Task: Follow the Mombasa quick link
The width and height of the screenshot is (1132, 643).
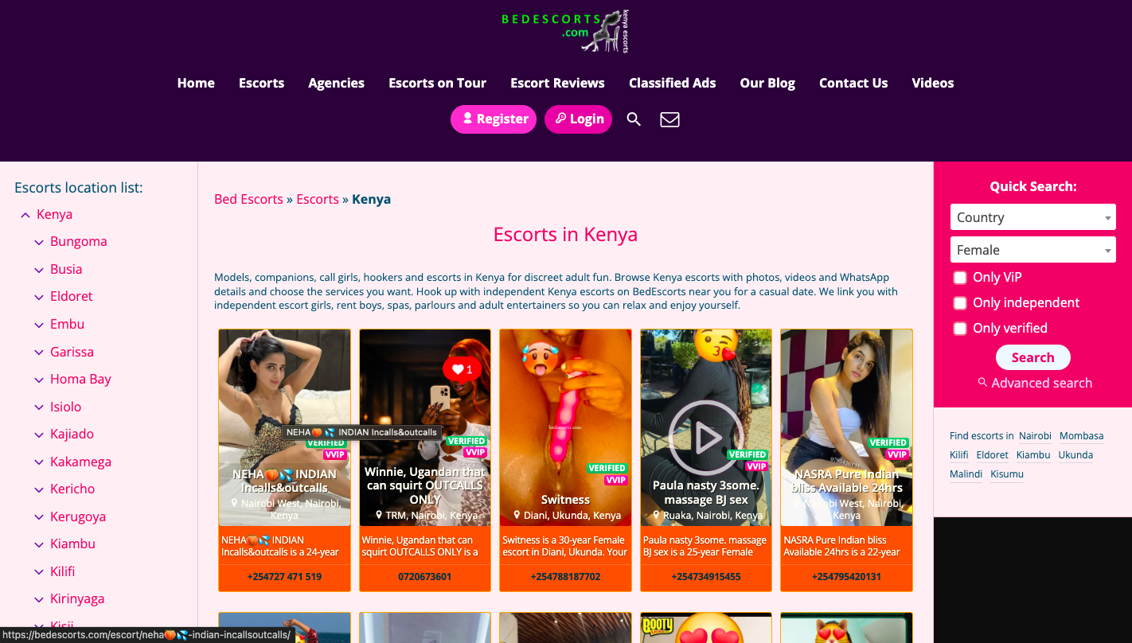Action: click(x=1081, y=436)
